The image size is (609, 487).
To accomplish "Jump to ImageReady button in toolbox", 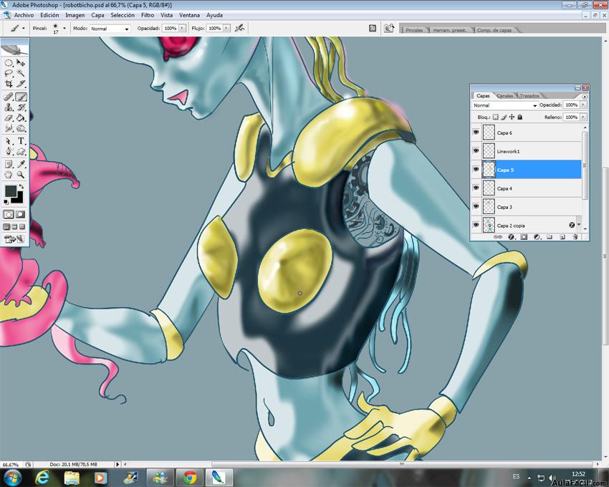I will click(14, 239).
